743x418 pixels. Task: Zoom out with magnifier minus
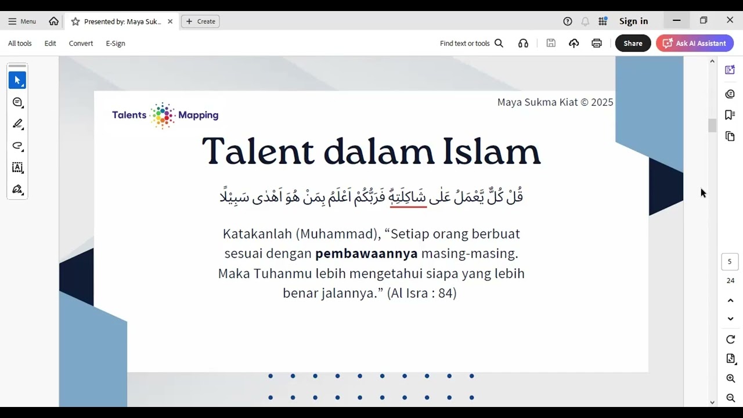tap(730, 398)
